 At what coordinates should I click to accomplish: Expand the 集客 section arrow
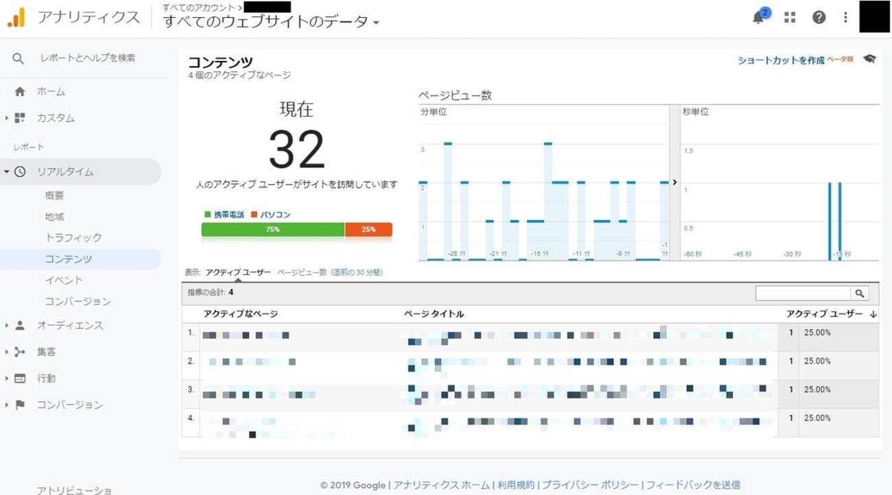point(7,352)
